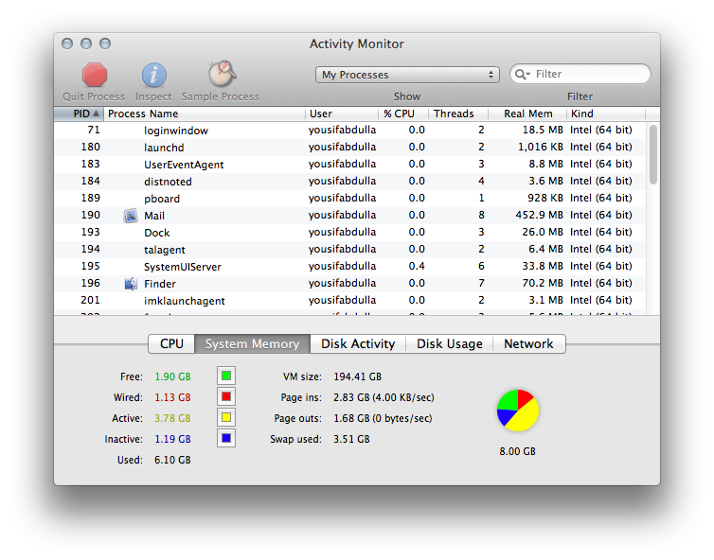Toggle PID column sort arrow
This screenshot has height=560, width=714.
pos(96,114)
